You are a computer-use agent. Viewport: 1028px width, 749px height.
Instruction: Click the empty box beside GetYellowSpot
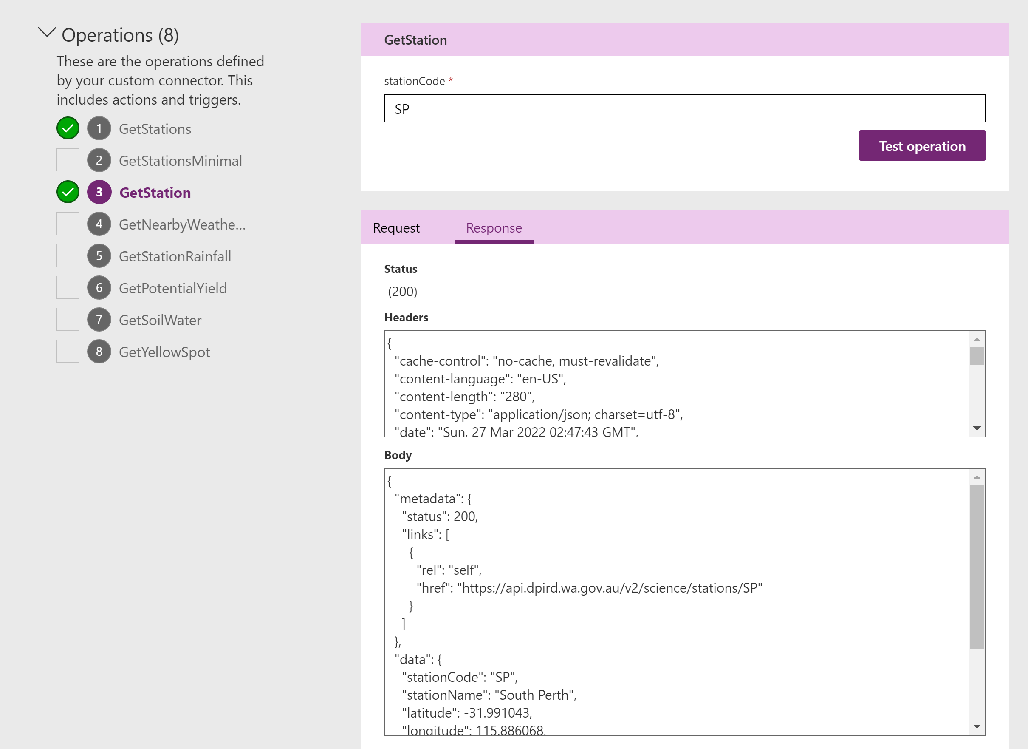(68, 352)
